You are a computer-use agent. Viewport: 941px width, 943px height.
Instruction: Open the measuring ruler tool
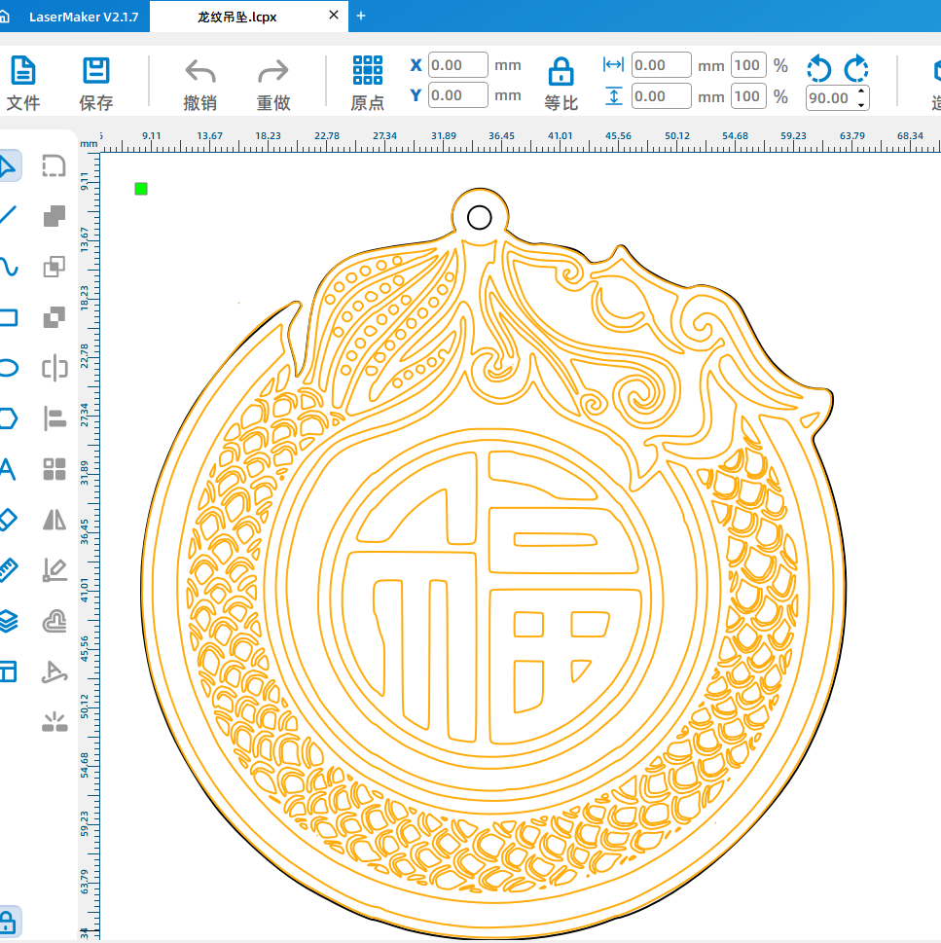click(x=7, y=570)
